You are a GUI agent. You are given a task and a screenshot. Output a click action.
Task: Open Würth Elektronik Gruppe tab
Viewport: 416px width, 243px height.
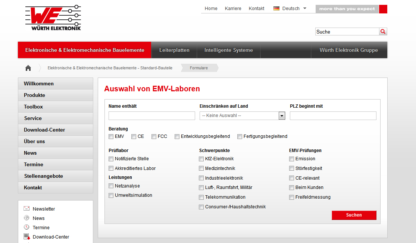pos(348,50)
